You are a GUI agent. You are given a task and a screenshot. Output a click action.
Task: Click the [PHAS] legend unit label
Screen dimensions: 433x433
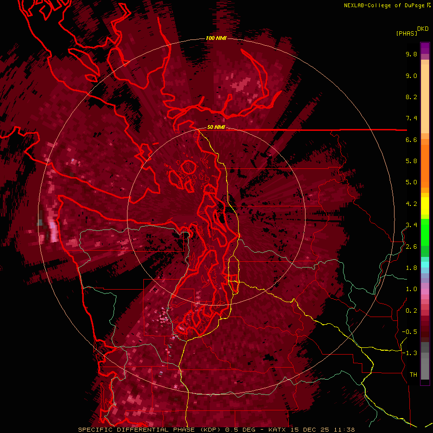(407, 33)
